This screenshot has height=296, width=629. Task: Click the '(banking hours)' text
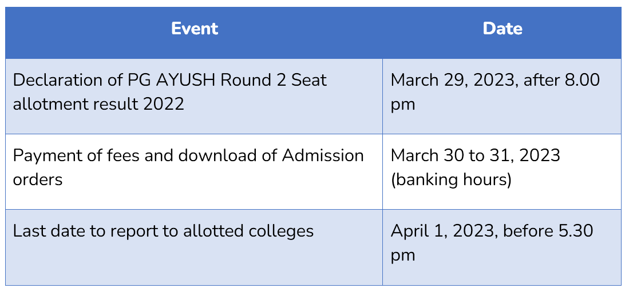(452, 180)
